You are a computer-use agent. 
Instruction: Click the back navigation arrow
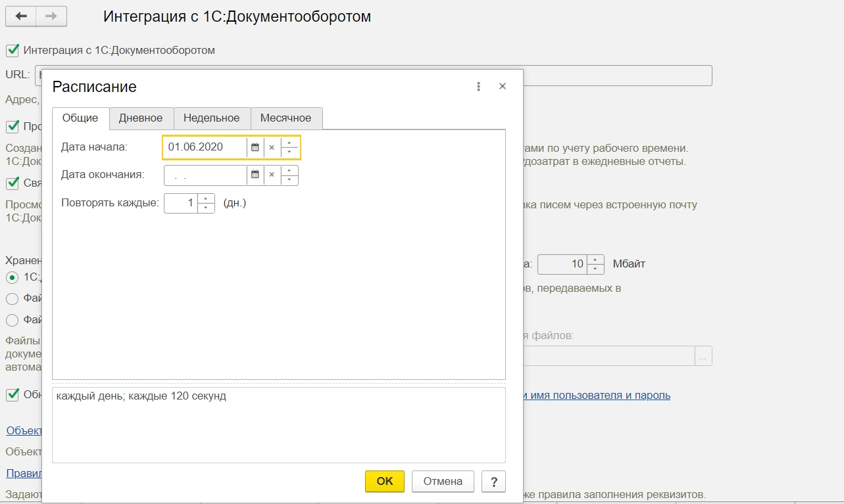tap(20, 16)
